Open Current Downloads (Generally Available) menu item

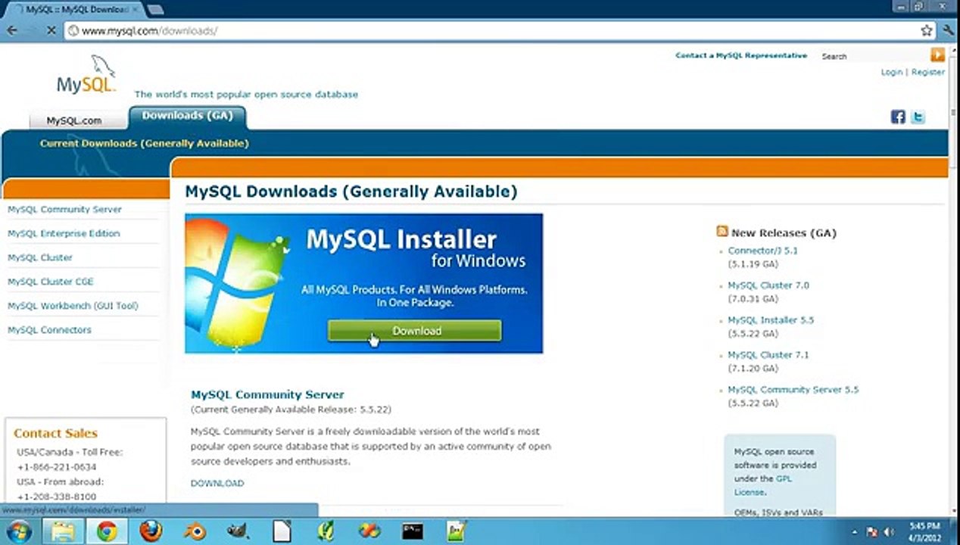pyautogui.click(x=144, y=143)
